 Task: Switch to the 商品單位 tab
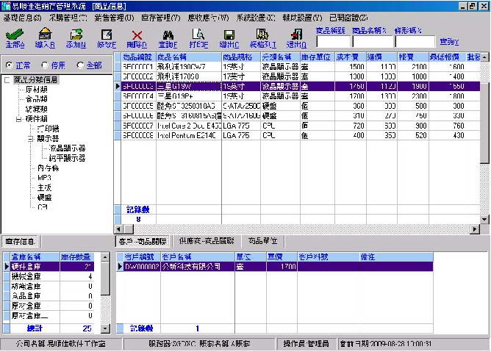pyautogui.click(x=262, y=241)
